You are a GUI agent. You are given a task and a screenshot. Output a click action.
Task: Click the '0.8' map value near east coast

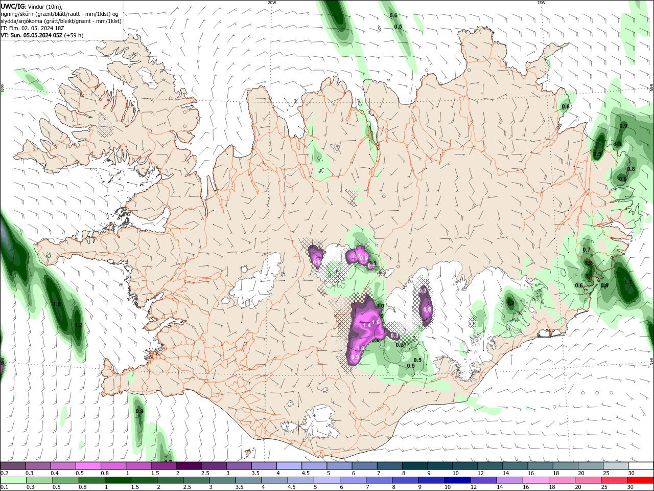click(631, 169)
